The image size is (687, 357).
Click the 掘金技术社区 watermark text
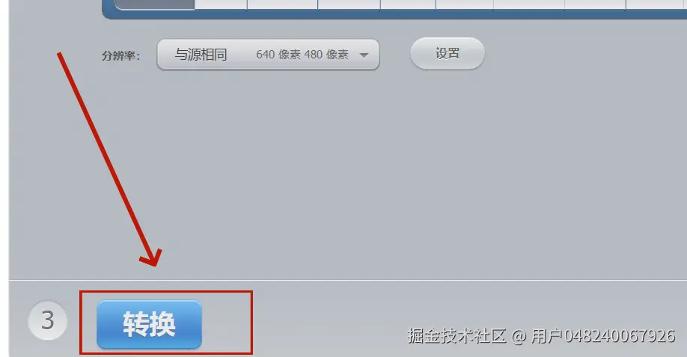pos(457,336)
